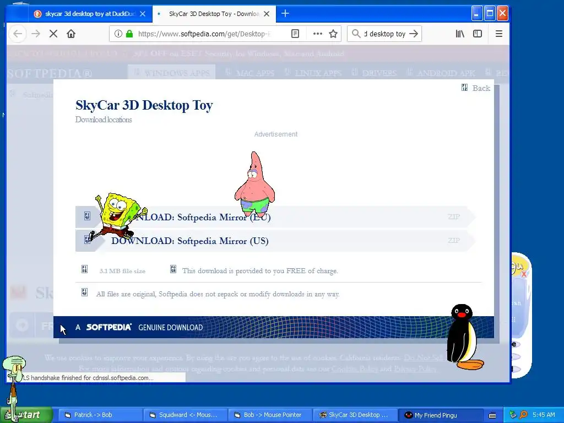This screenshot has height=423, width=564.
Task: Switch to Bob -> Mouse Pointer taskbar window
Action: point(270,415)
